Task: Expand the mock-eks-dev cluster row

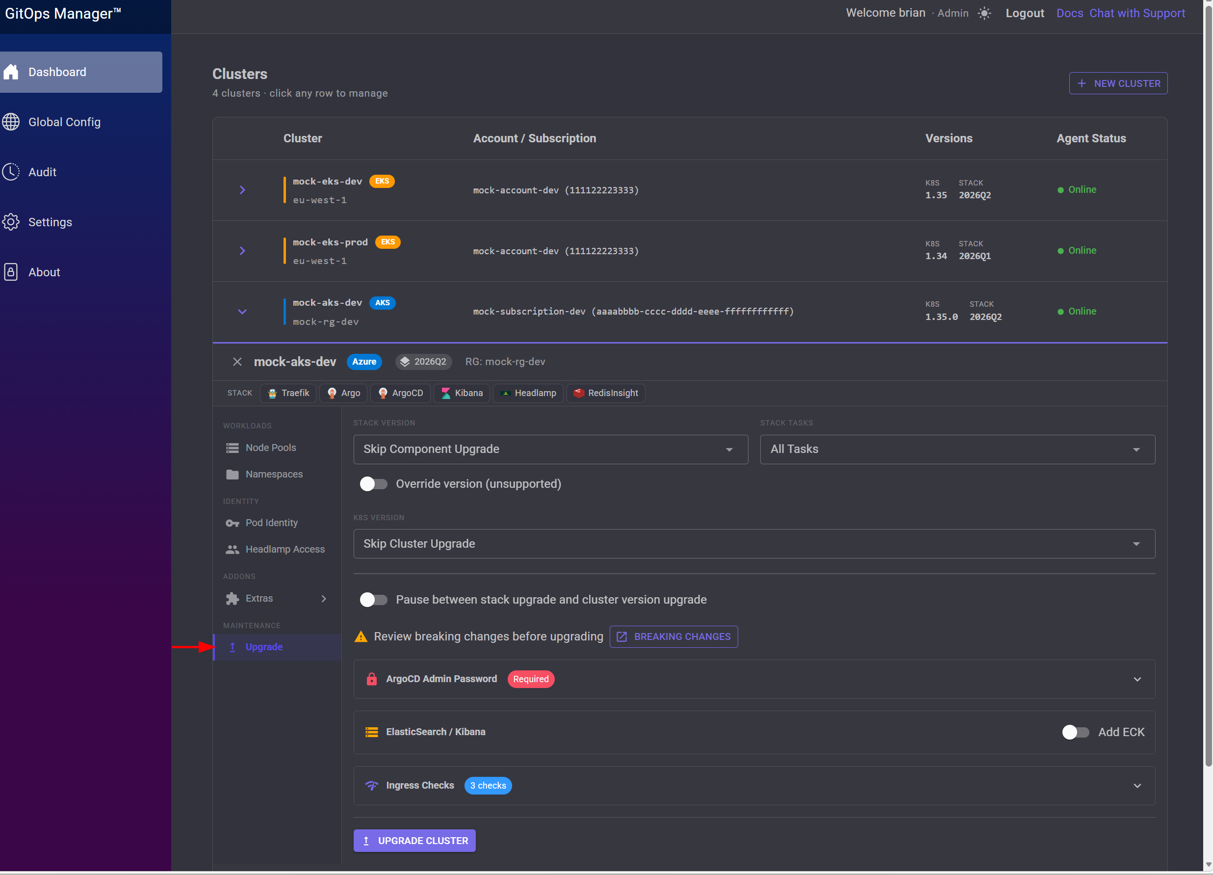Action: coord(242,190)
